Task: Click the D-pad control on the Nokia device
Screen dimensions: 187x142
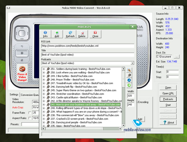Action: click(x=22, y=33)
